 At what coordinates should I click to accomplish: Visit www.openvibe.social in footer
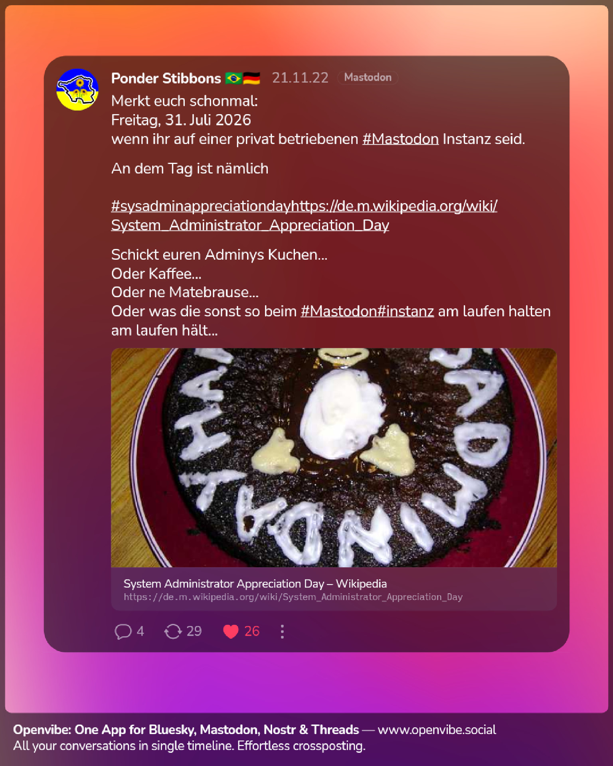point(437,730)
